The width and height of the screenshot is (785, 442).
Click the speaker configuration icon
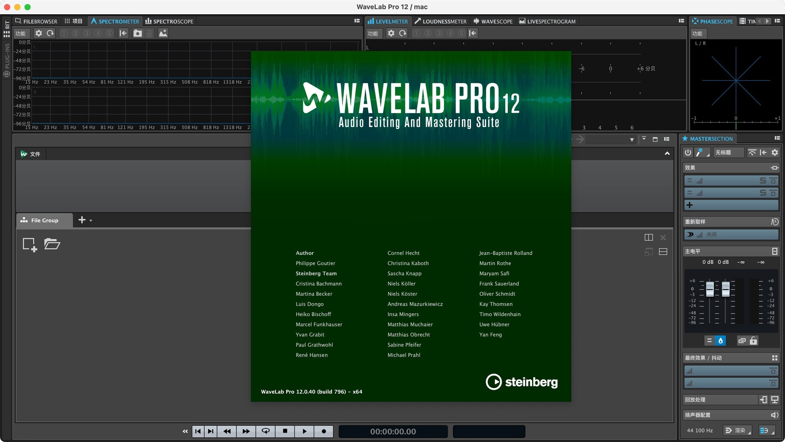click(774, 415)
